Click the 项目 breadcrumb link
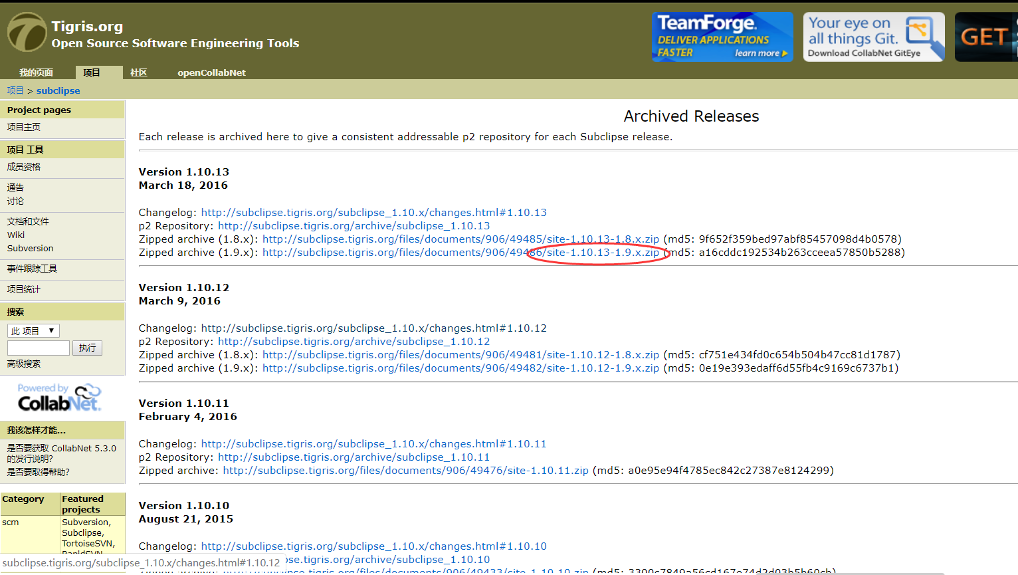The height and width of the screenshot is (575, 1018). pyautogui.click(x=15, y=90)
